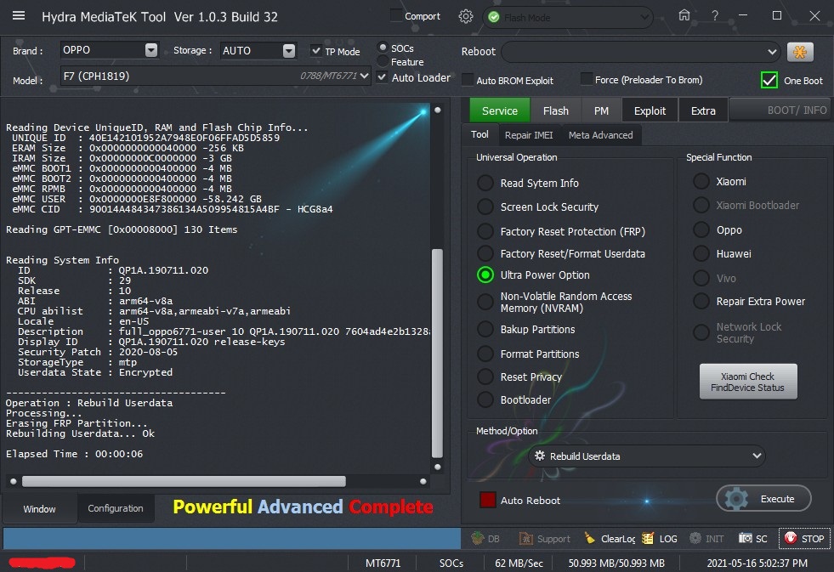This screenshot has height=572, width=834.
Task: Select Format Partitions operation
Action: tap(485, 354)
